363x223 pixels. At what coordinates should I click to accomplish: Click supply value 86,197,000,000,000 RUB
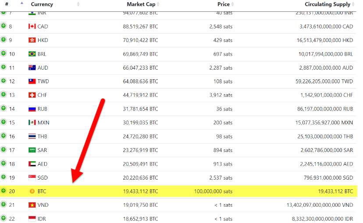pos(325,109)
